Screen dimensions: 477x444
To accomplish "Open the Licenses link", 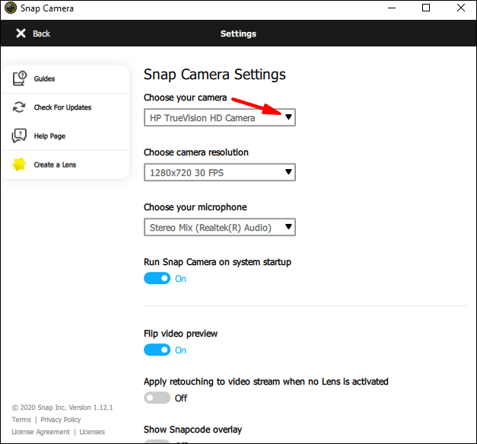I will tap(92, 432).
